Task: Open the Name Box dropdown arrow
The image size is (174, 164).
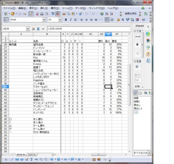Action: click(28, 29)
